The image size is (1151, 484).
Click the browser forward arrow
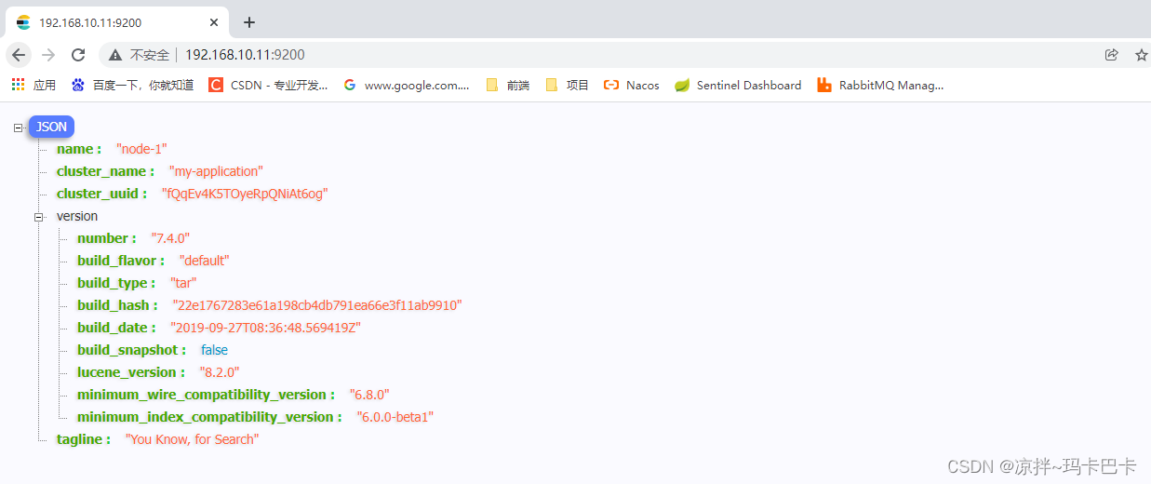48,55
